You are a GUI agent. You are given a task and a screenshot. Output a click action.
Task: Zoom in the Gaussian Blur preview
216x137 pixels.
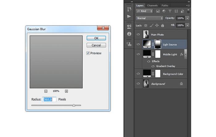click(x=66, y=91)
